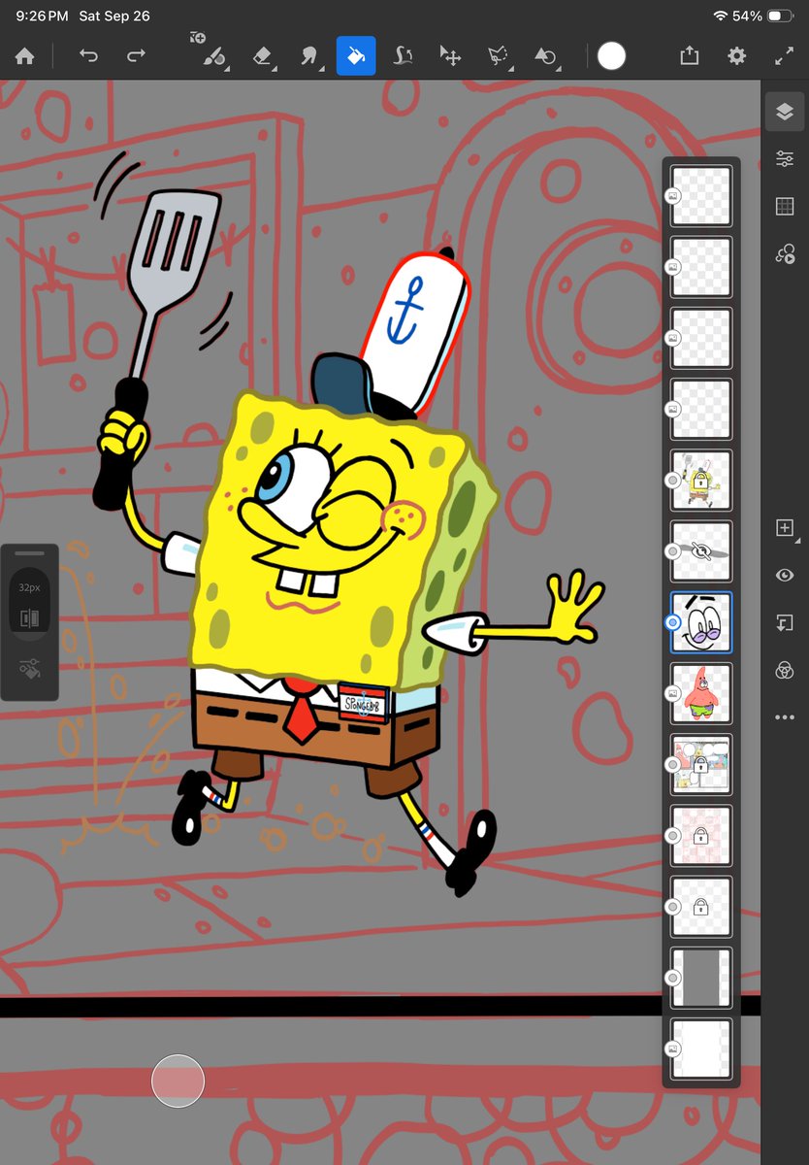
Task: Open the Share export menu
Action: point(690,55)
